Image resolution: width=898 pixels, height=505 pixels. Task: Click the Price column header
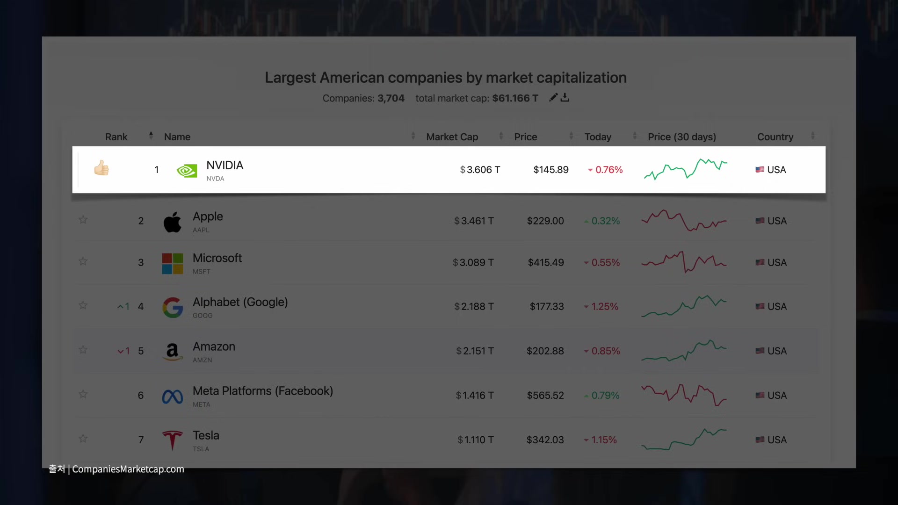[525, 137]
